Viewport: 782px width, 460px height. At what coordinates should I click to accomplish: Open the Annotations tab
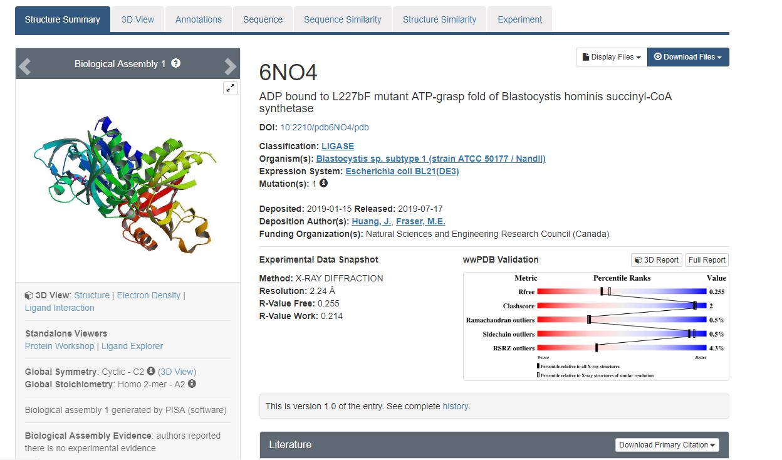(x=199, y=19)
